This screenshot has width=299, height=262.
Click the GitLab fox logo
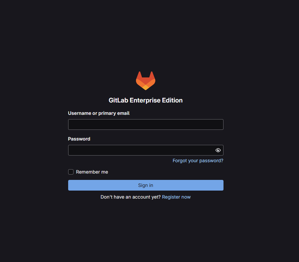(146, 80)
